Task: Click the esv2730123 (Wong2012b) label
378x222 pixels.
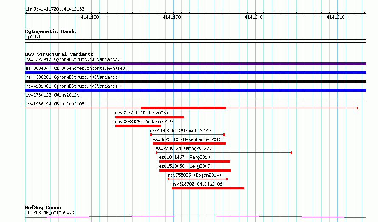Action: 54,95
